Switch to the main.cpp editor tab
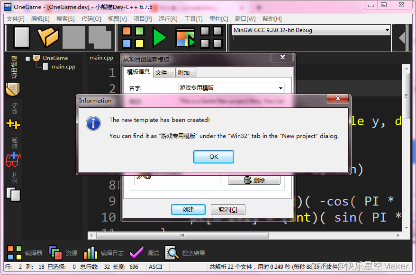 point(101,58)
